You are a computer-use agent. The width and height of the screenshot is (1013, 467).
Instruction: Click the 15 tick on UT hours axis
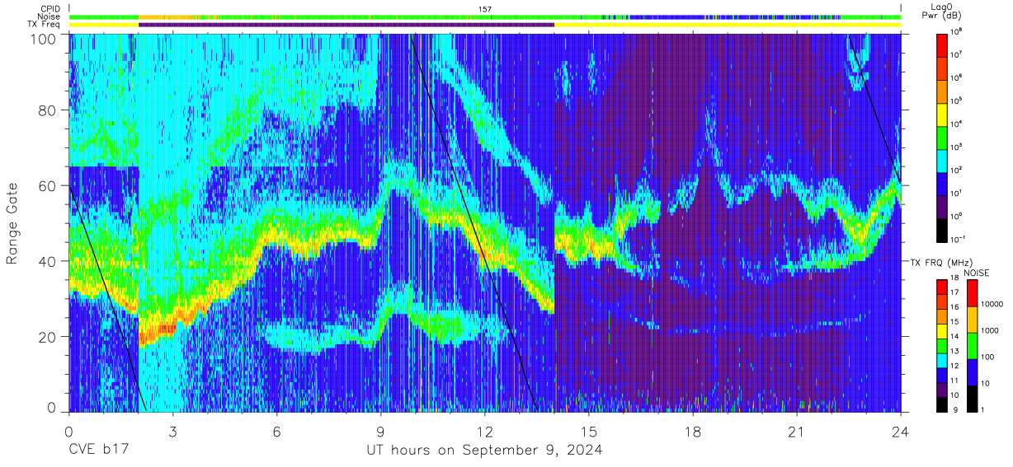[588, 431]
